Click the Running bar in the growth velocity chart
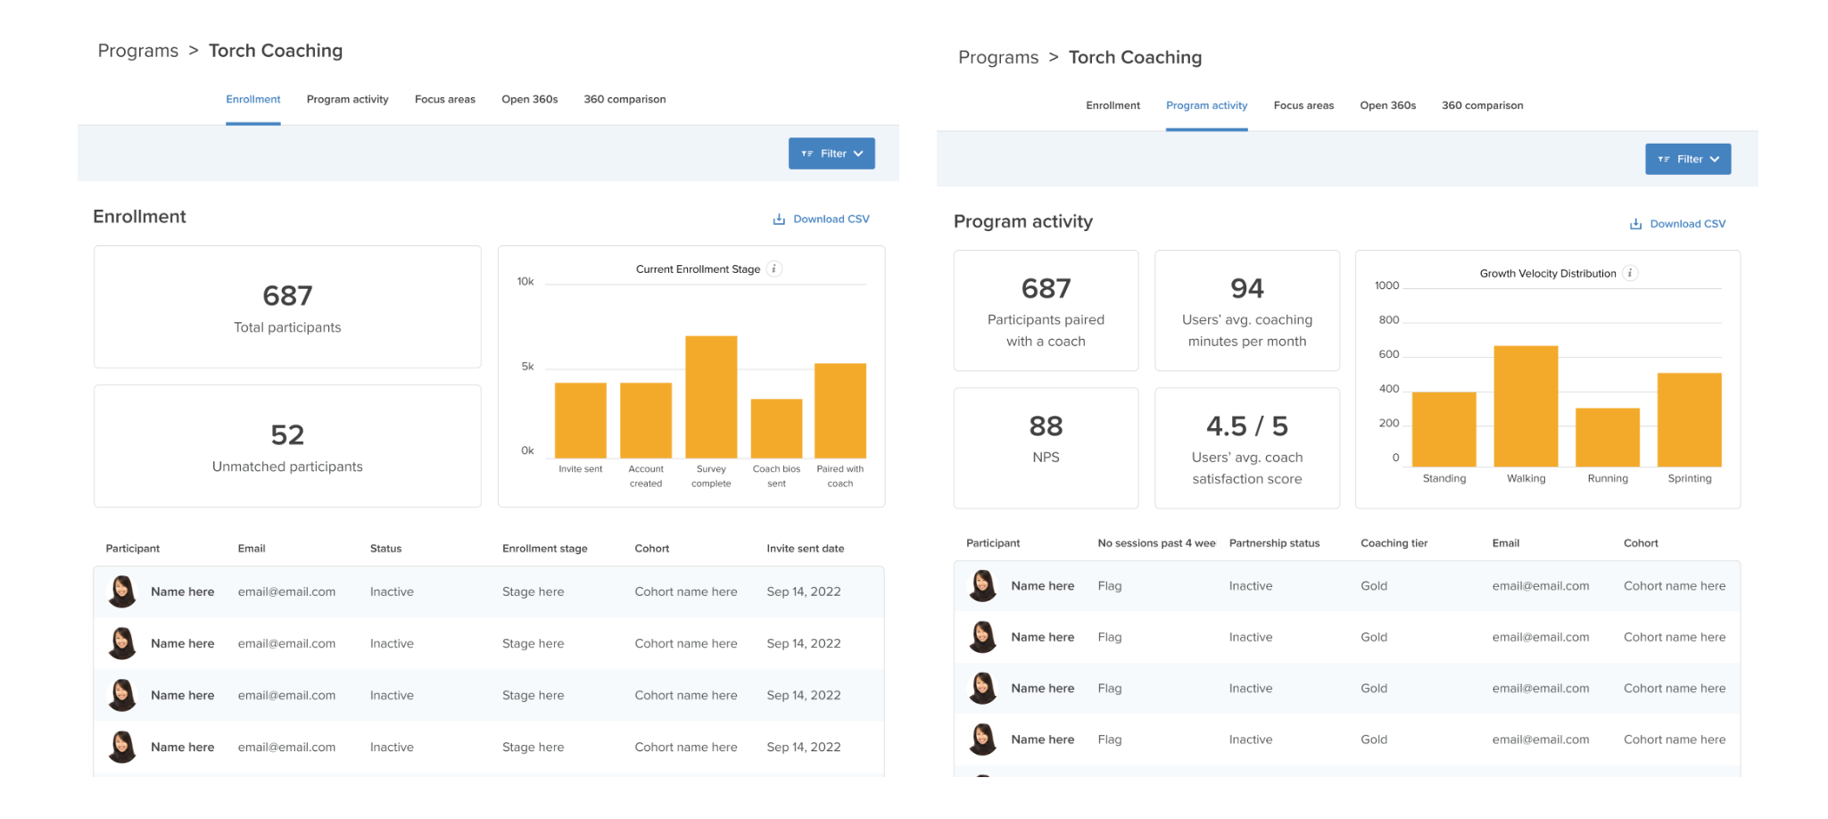The image size is (1828, 819). [1608, 437]
